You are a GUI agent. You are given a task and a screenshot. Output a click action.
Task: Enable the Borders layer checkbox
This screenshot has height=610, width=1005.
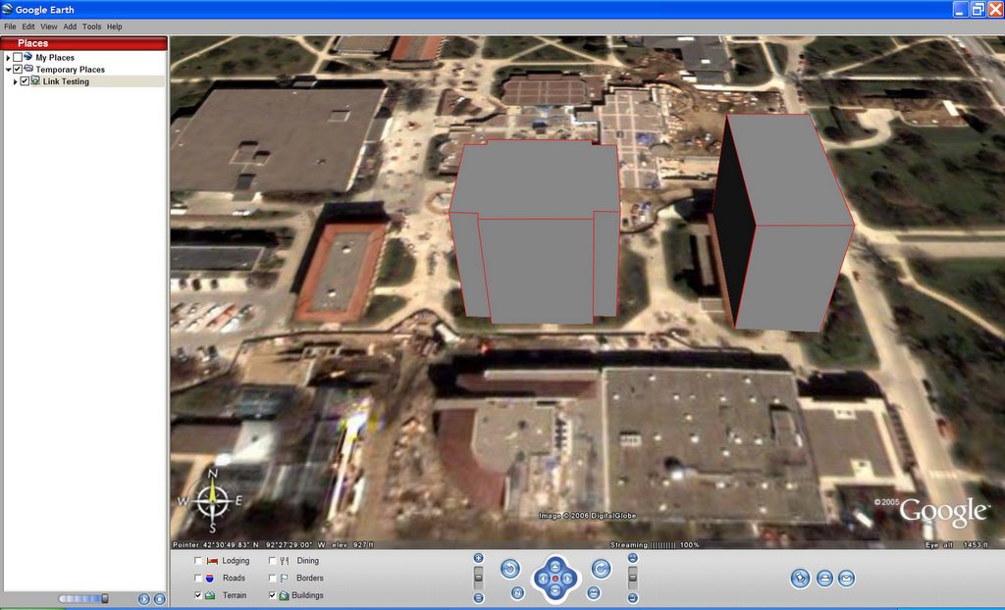pyautogui.click(x=273, y=578)
